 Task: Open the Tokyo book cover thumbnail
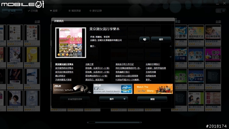point(71,43)
